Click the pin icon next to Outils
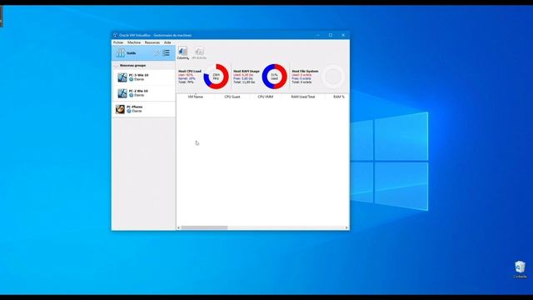Image resolution: width=533 pixels, height=300 pixels. tap(157, 53)
